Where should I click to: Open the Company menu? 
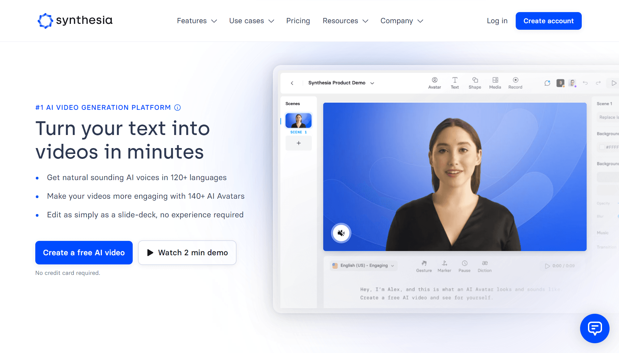(402, 21)
